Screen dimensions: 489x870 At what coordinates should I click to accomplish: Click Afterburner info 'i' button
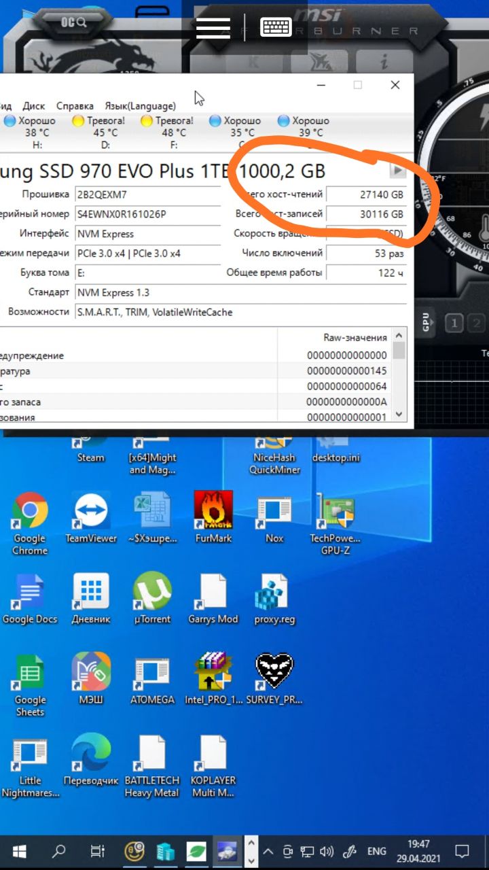(x=384, y=62)
